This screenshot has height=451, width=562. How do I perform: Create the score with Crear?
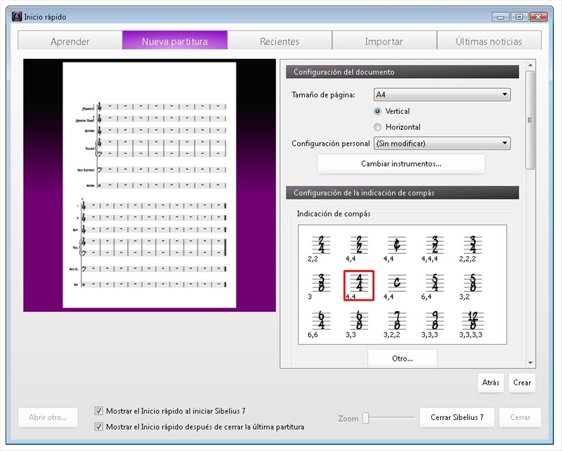coord(522,383)
